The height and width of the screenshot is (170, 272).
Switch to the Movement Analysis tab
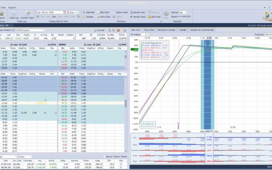click(x=166, y=30)
